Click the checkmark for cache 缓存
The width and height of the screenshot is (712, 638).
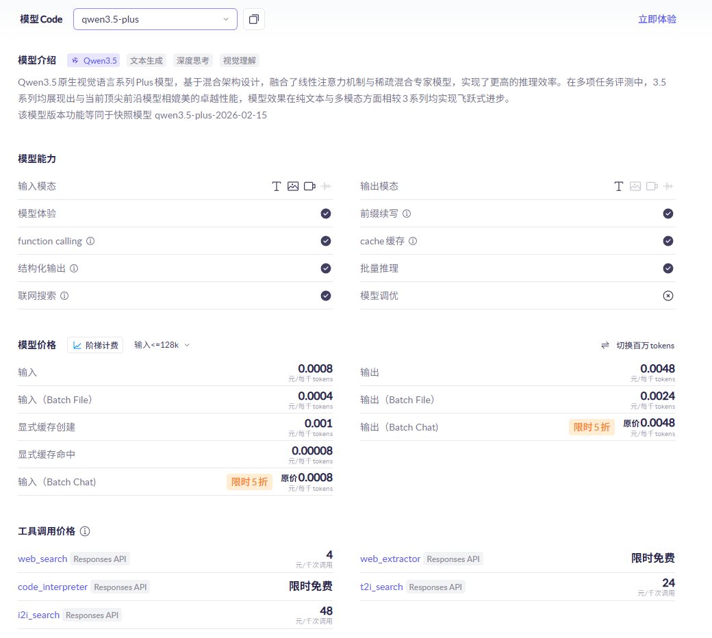(668, 241)
